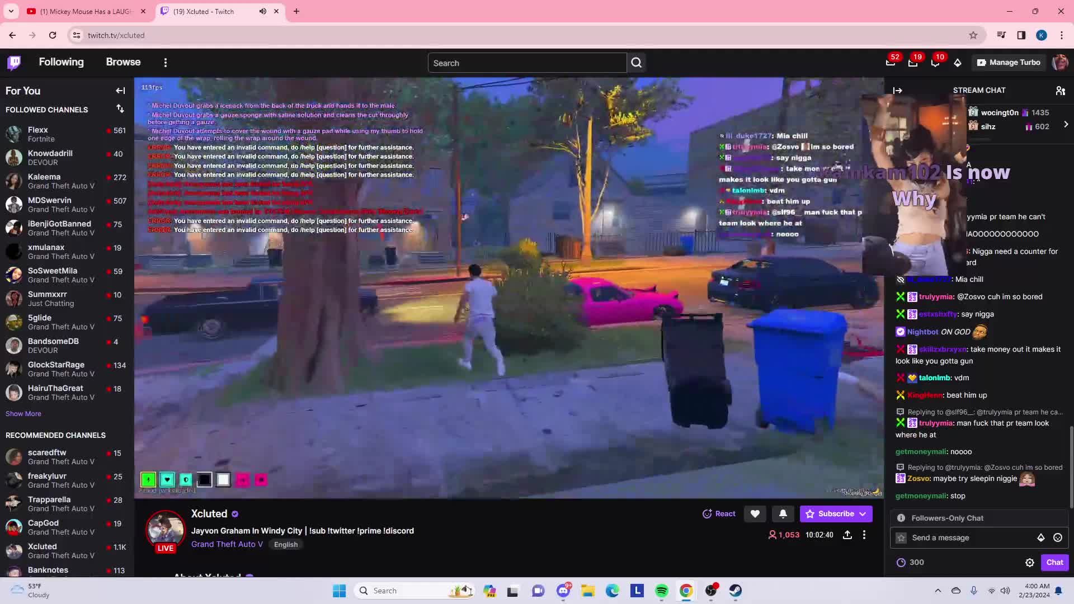This screenshot has height=604, width=1074.
Task: Click Zosvo username in chat
Action: [x=918, y=479]
